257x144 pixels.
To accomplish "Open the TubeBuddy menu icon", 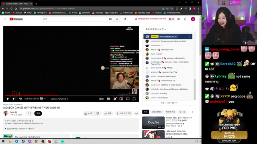I will click(x=171, y=19).
